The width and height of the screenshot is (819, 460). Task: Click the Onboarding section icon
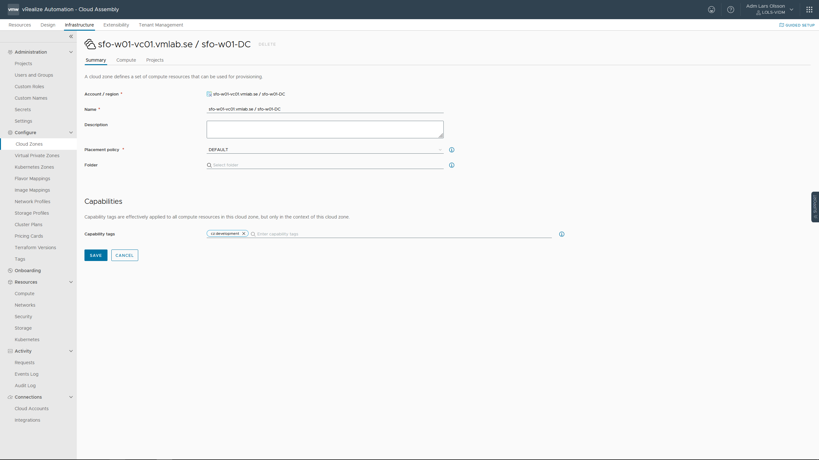10,271
